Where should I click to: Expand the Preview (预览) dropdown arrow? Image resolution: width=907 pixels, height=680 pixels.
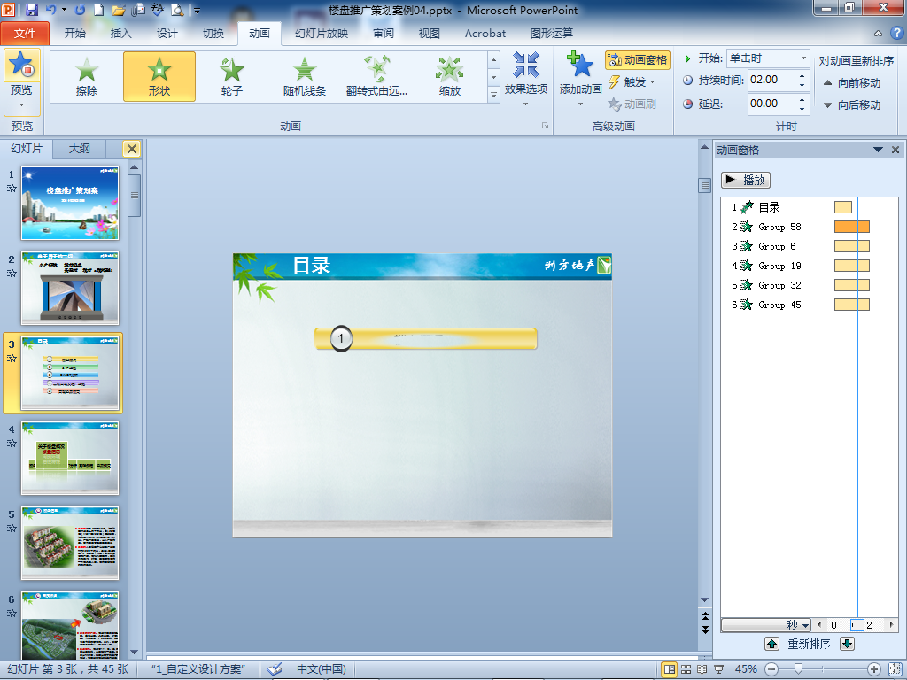point(21,105)
